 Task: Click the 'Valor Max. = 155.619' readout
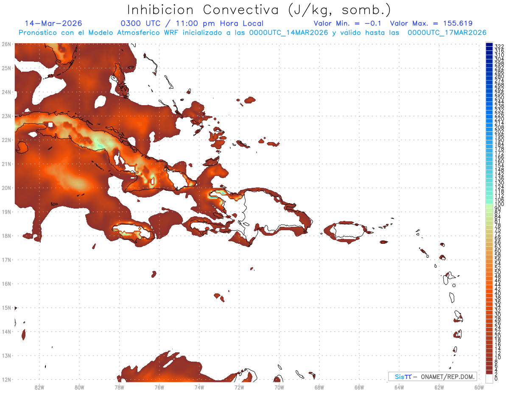point(431,23)
